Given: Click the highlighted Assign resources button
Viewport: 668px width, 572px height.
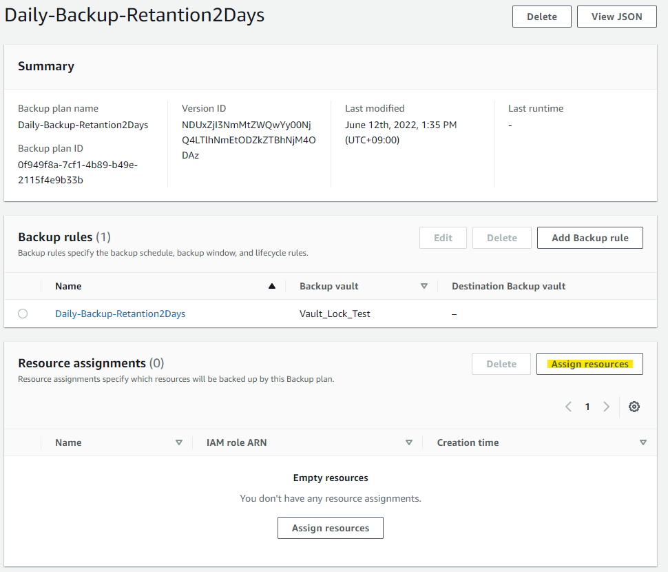Looking at the screenshot, I should point(589,363).
